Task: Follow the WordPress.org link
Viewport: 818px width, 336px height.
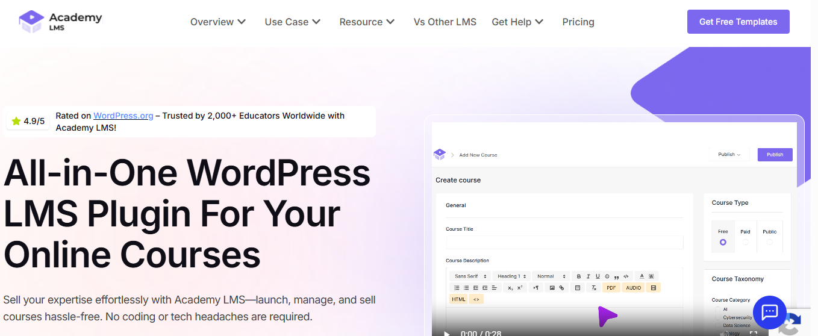Action: click(x=123, y=116)
